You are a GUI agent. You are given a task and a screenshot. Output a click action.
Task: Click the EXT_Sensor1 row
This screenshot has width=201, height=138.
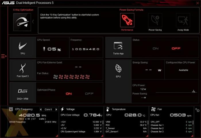click(126, 132)
